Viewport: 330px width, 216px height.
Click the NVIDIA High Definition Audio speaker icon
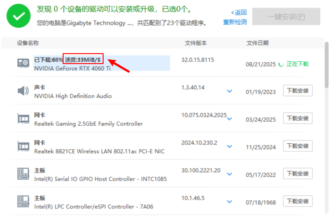pyautogui.click(x=23, y=91)
